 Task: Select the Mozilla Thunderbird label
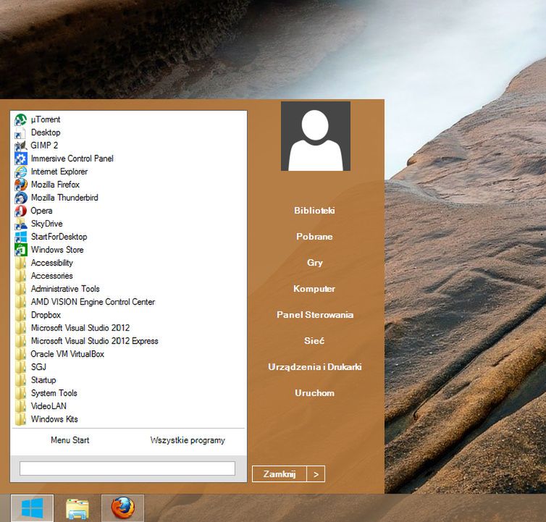(64, 198)
